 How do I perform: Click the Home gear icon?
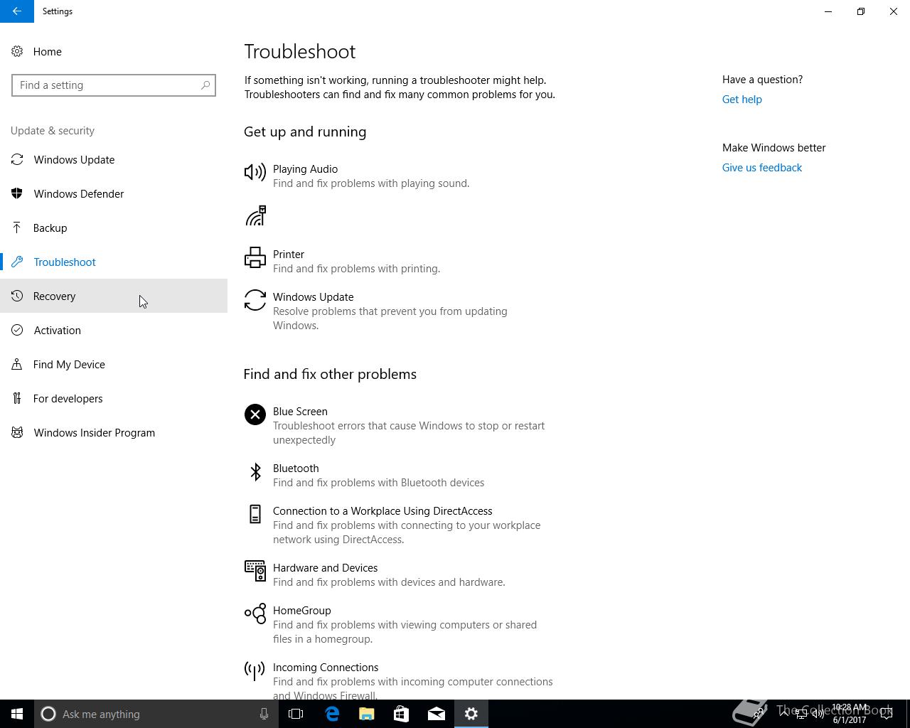click(17, 51)
